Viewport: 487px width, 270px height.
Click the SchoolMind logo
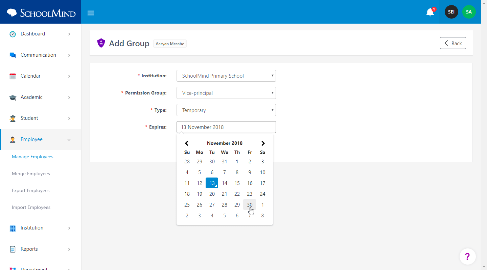(41, 13)
